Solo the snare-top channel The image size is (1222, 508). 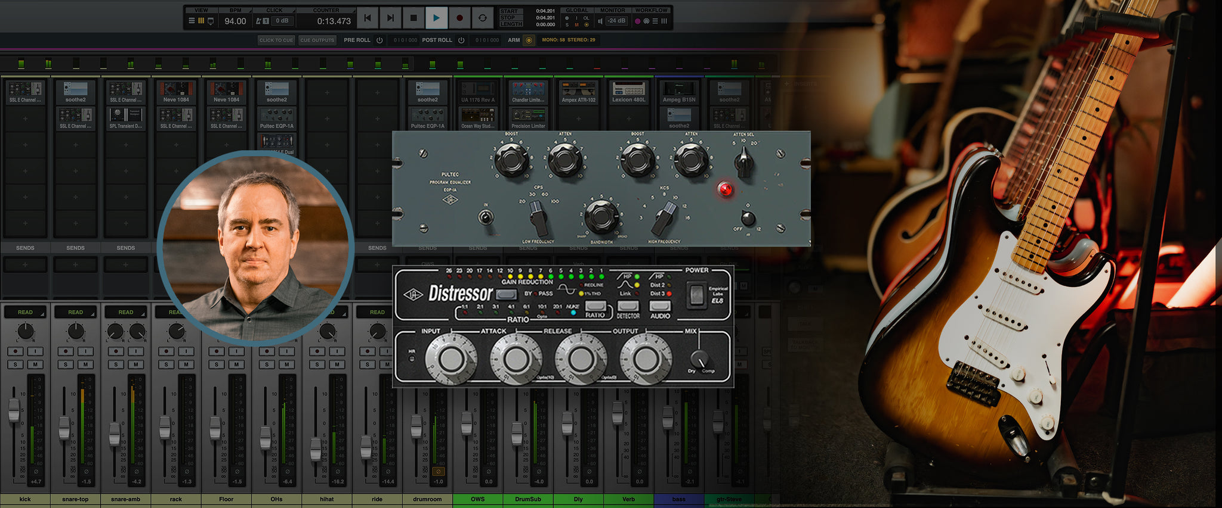(66, 364)
